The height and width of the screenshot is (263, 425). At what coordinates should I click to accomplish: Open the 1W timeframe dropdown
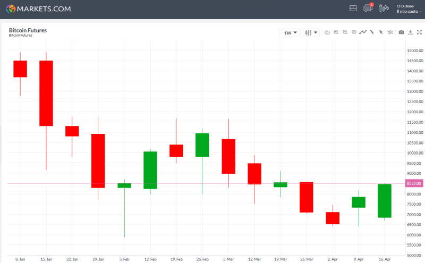[290, 32]
